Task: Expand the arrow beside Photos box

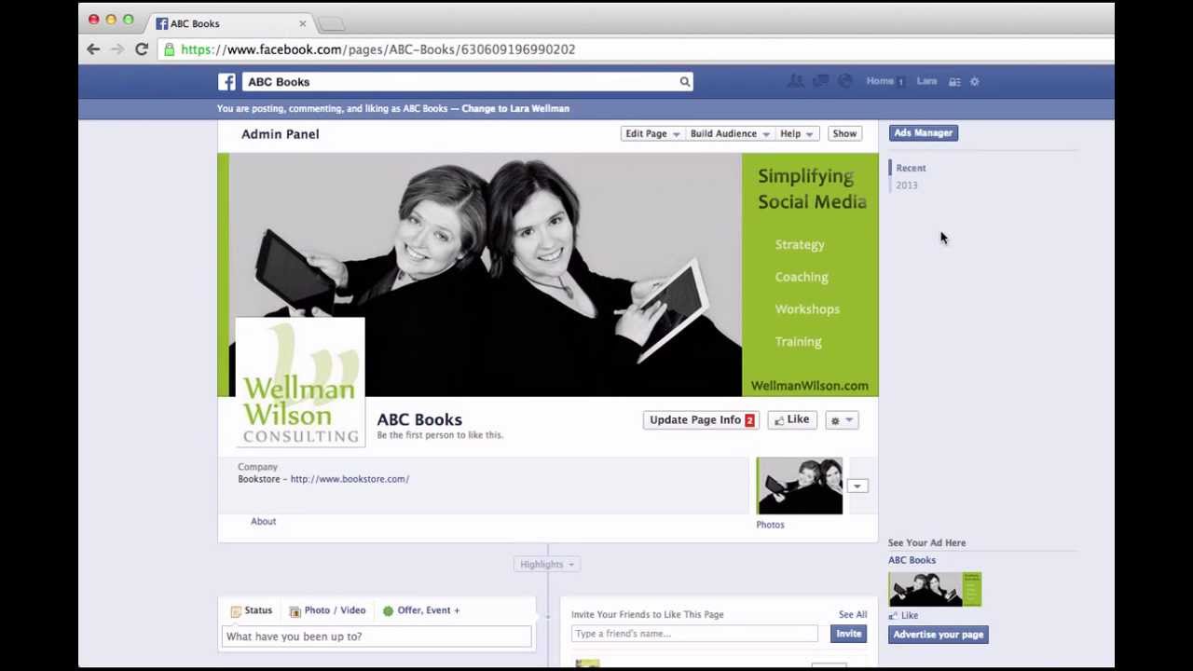Action: tap(857, 486)
